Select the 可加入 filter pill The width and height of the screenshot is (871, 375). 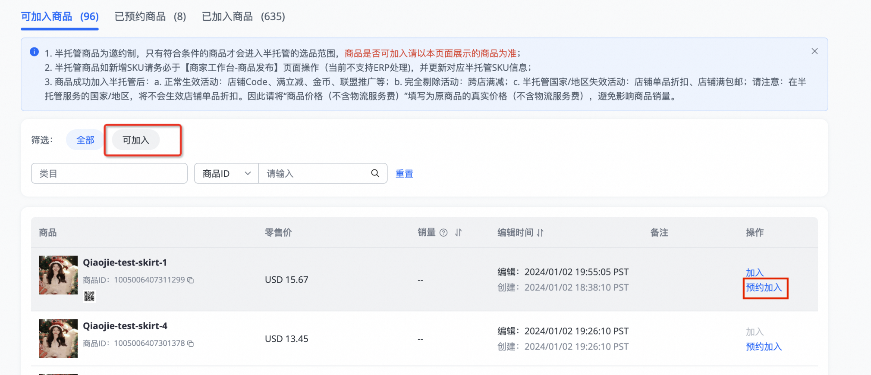point(135,140)
